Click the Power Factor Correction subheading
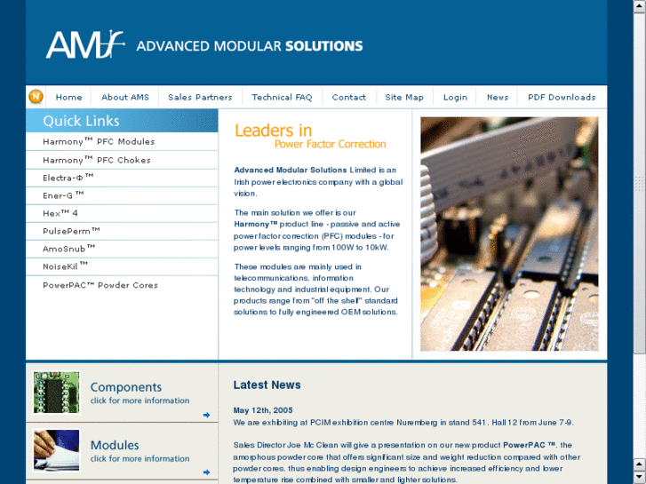The width and height of the screenshot is (646, 484). (x=331, y=144)
